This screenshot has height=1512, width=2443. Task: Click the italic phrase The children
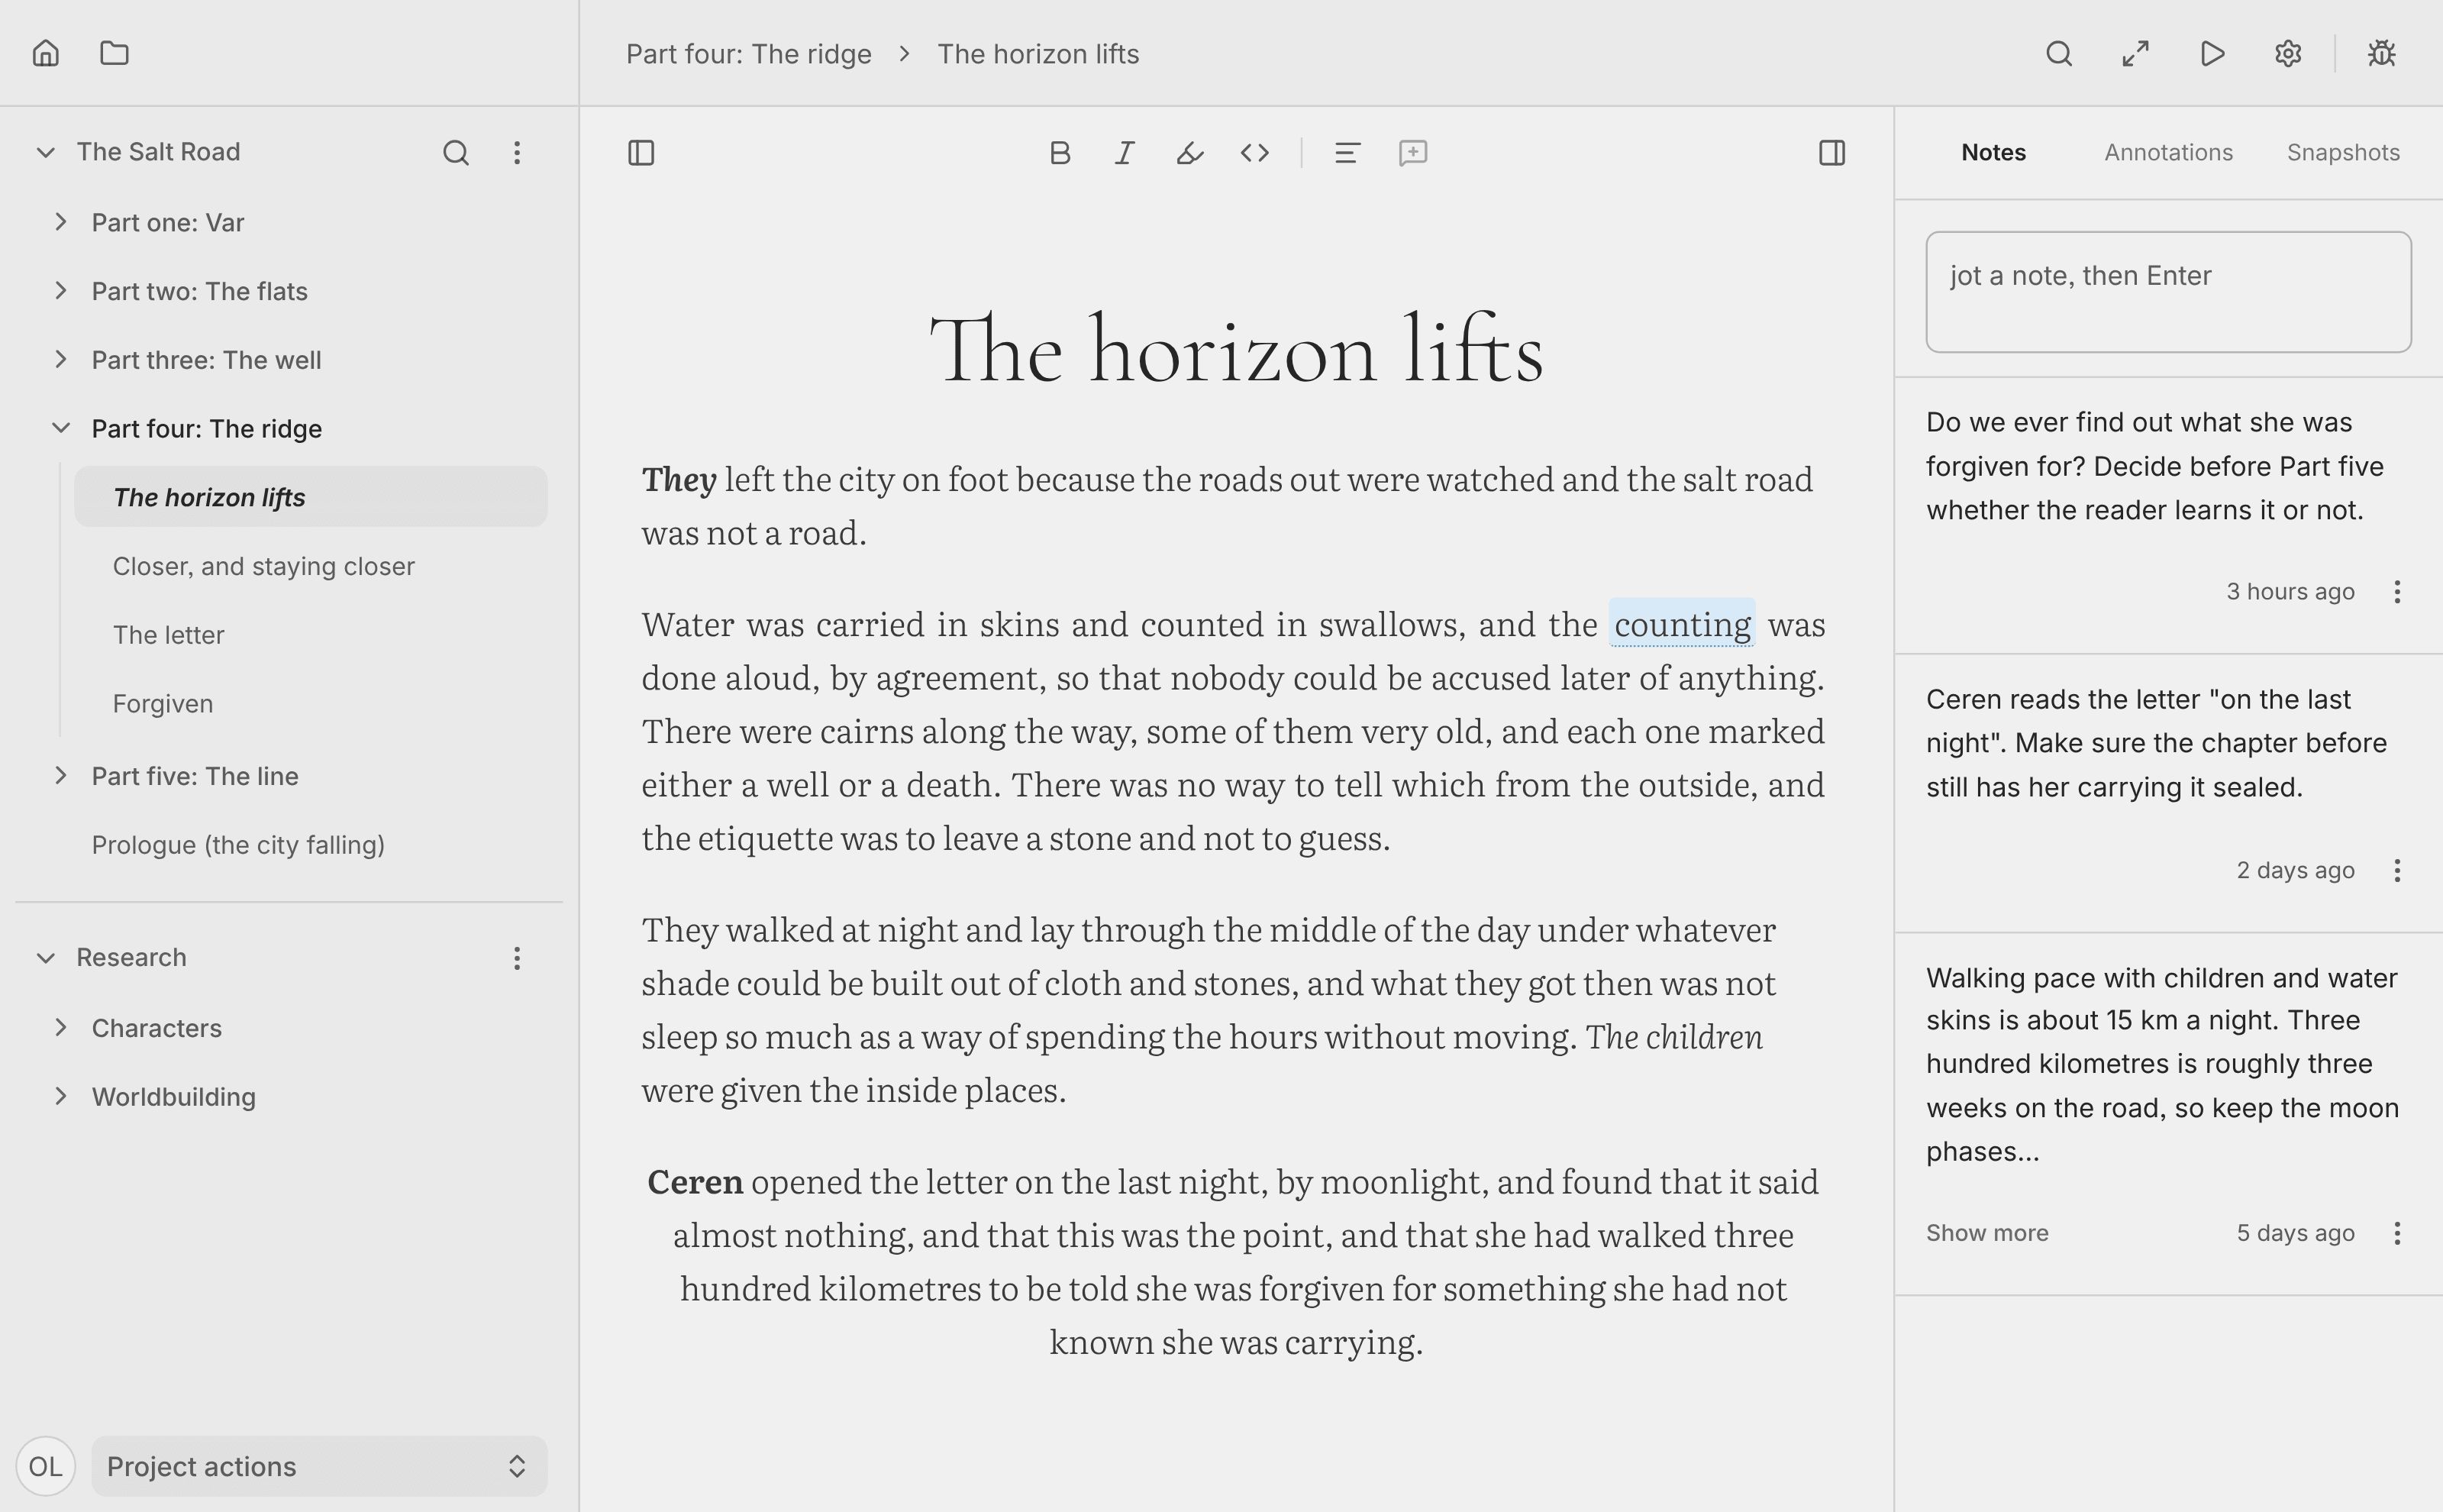(1674, 1037)
